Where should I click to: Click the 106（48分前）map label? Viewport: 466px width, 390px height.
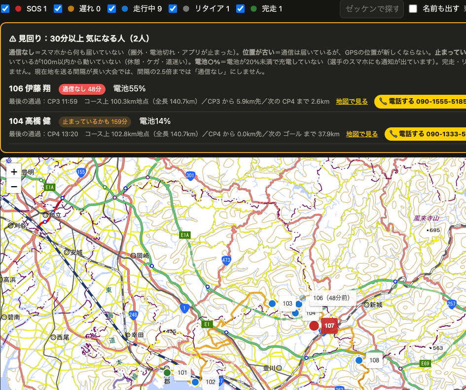[x=333, y=298]
